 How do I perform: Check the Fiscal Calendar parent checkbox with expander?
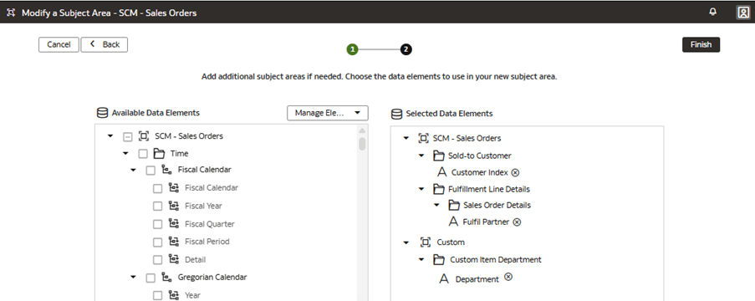click(x=150, y=170)
